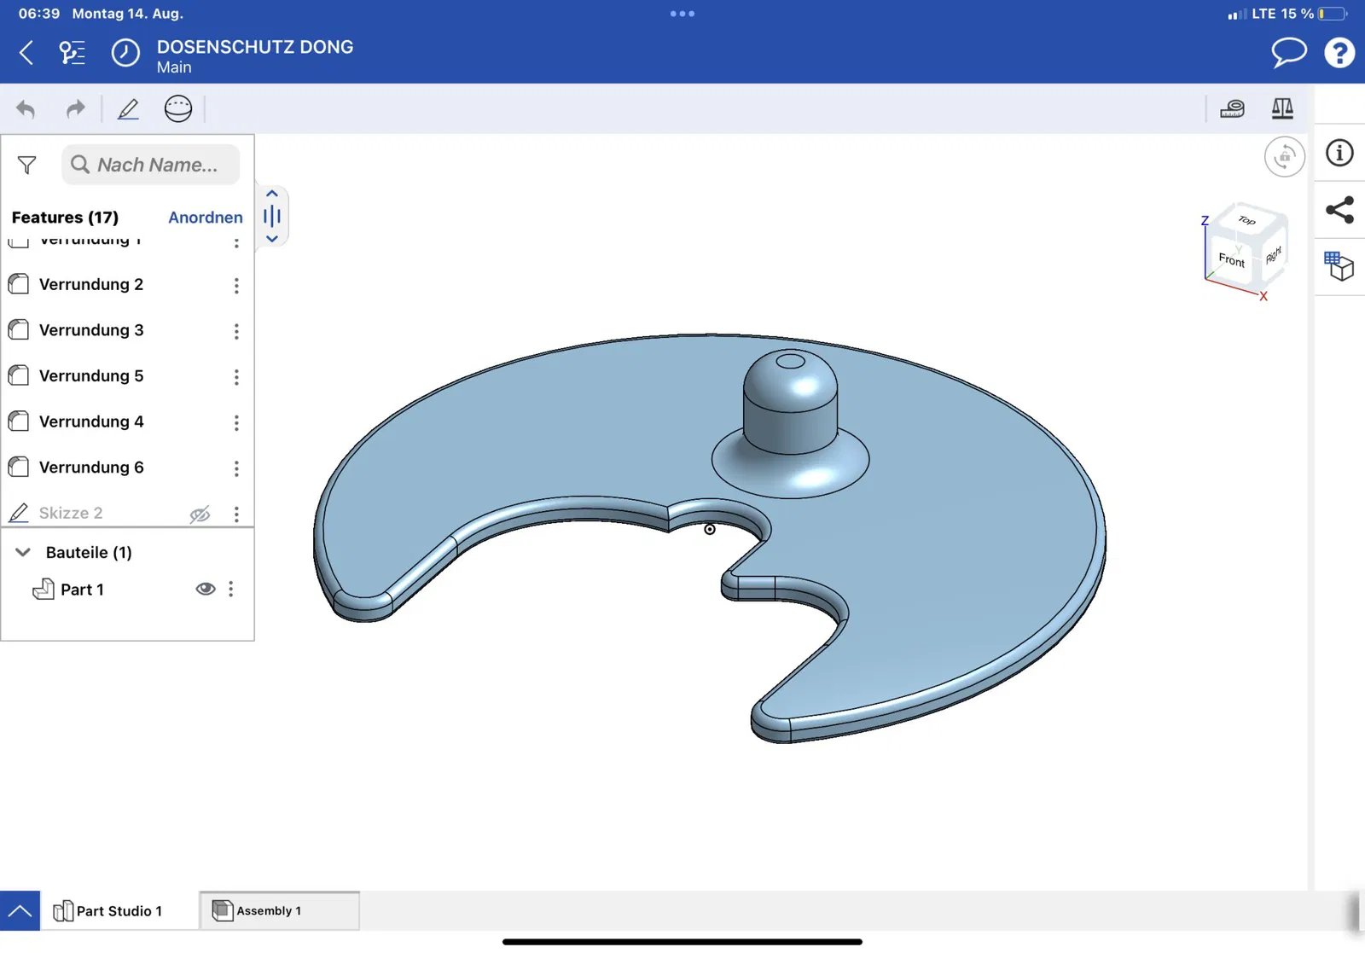Redo the last action
This screenshot has height=953, width=1365.
pyautogui.click(x=76, y=109)
